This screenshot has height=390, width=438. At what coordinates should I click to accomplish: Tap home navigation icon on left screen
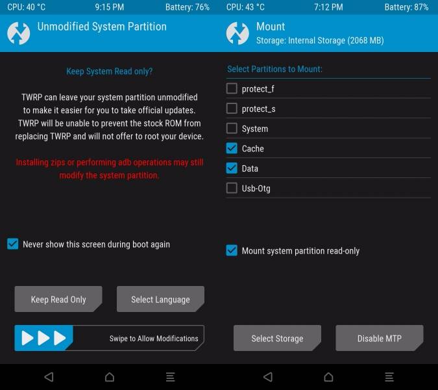(110, 377)
